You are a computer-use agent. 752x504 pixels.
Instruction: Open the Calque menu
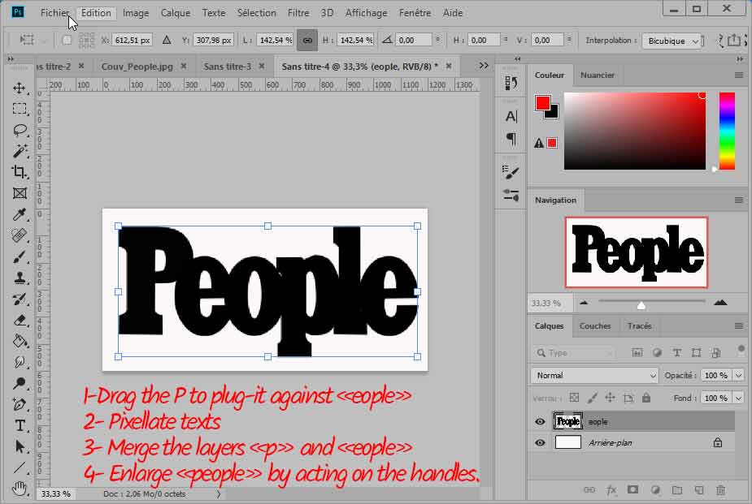176,13
